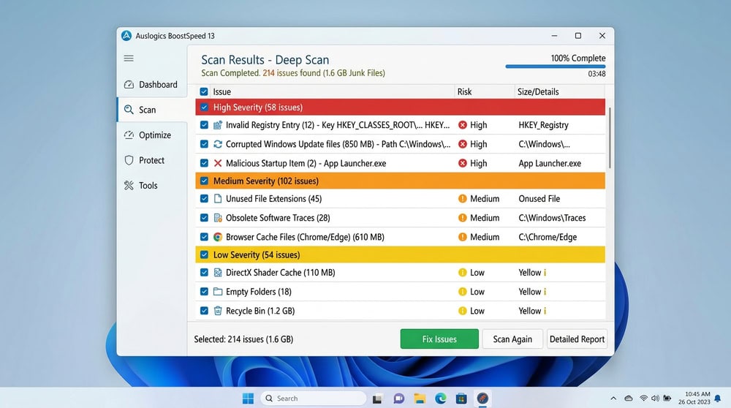Collapse the Low Severity (54 issues) group
The image size is (731, 408).
click(400, 254)
